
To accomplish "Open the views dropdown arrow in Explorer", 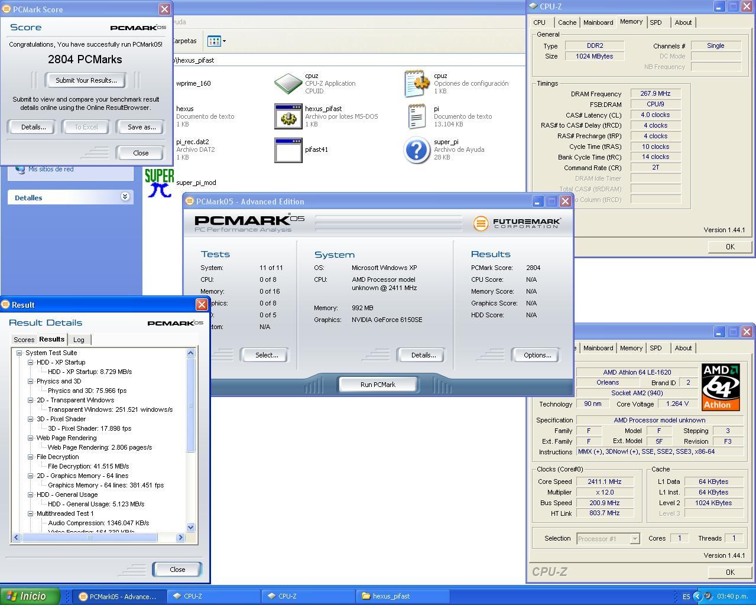I will click(224, 41).
